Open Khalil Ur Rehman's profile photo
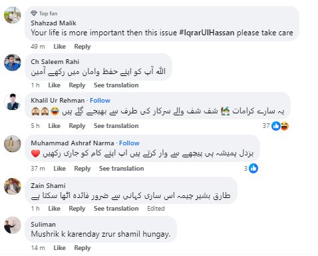The height and width of the screenshot is (256, 318). [13, 102]
